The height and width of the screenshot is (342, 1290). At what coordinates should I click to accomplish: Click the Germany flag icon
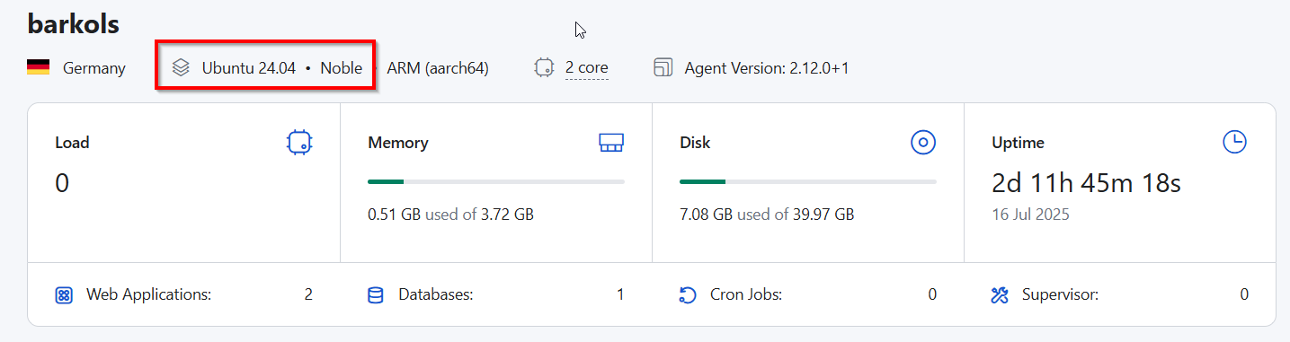(x=38, y=67)
